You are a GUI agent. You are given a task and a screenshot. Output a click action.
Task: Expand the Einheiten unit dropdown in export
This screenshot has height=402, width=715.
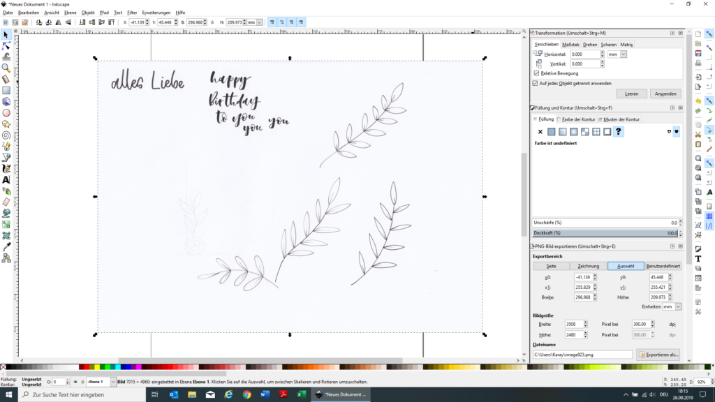[678, 306]
